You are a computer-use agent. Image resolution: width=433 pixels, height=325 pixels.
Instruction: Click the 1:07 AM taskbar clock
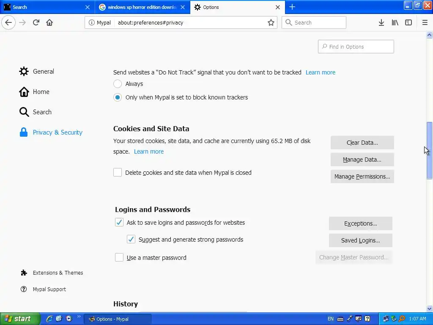tap(417, 319)
